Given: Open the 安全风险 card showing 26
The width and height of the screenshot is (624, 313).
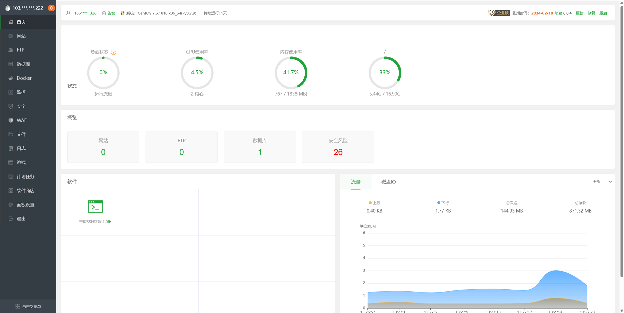Looking at the screenshot, I should pyautogui.click(x=338, y=147).
